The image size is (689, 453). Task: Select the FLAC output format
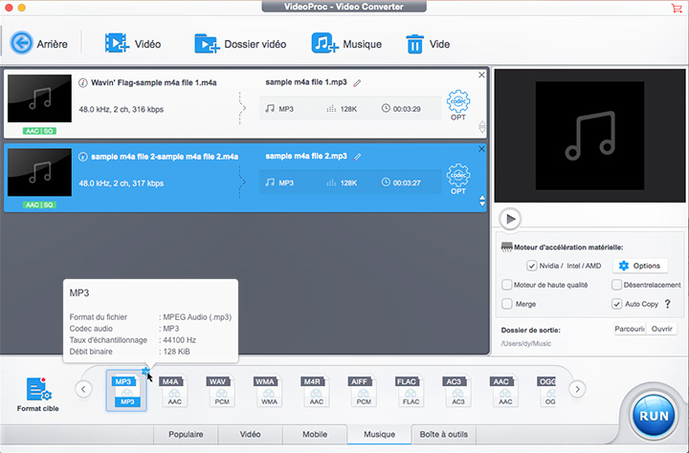click(x=411, y=392)
